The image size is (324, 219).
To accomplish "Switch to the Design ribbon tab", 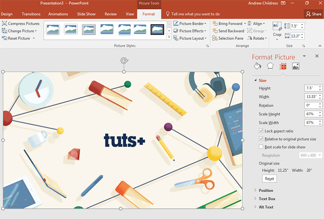I will tap(7, 14).
